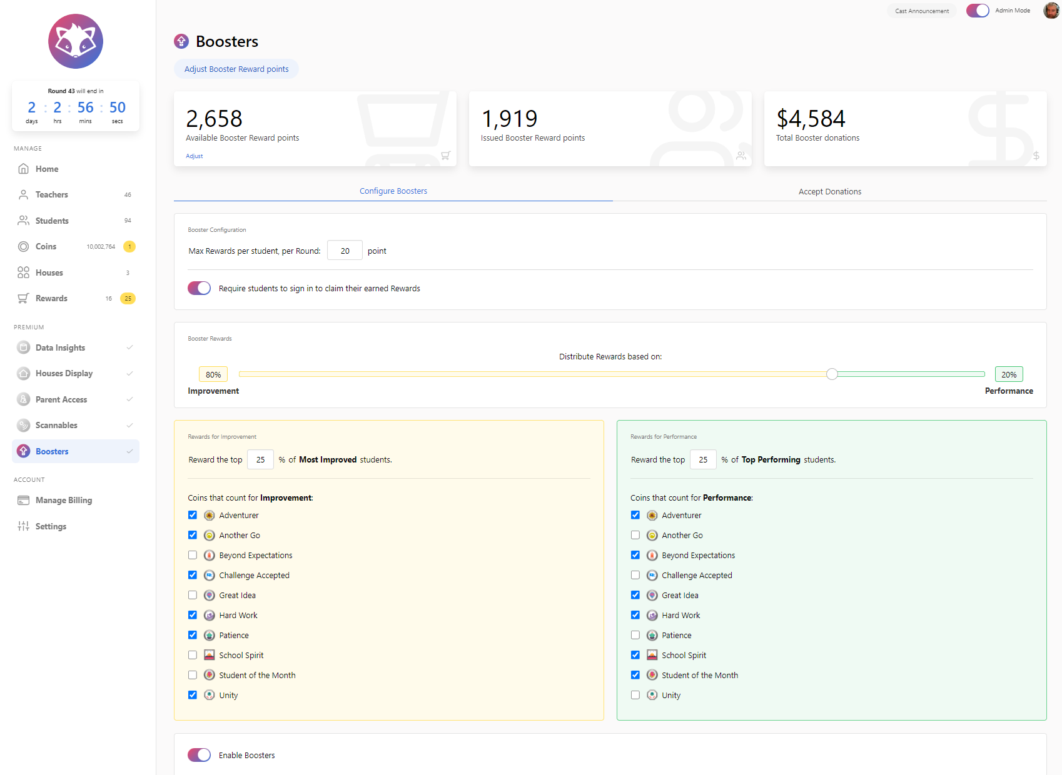
Task: Toggle Admin Mode switch off
Action: pos(977,11)
